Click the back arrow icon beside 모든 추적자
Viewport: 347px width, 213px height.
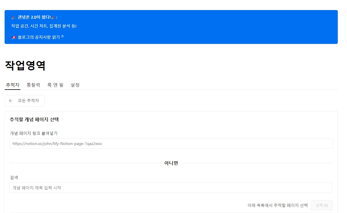click(11, 101)
